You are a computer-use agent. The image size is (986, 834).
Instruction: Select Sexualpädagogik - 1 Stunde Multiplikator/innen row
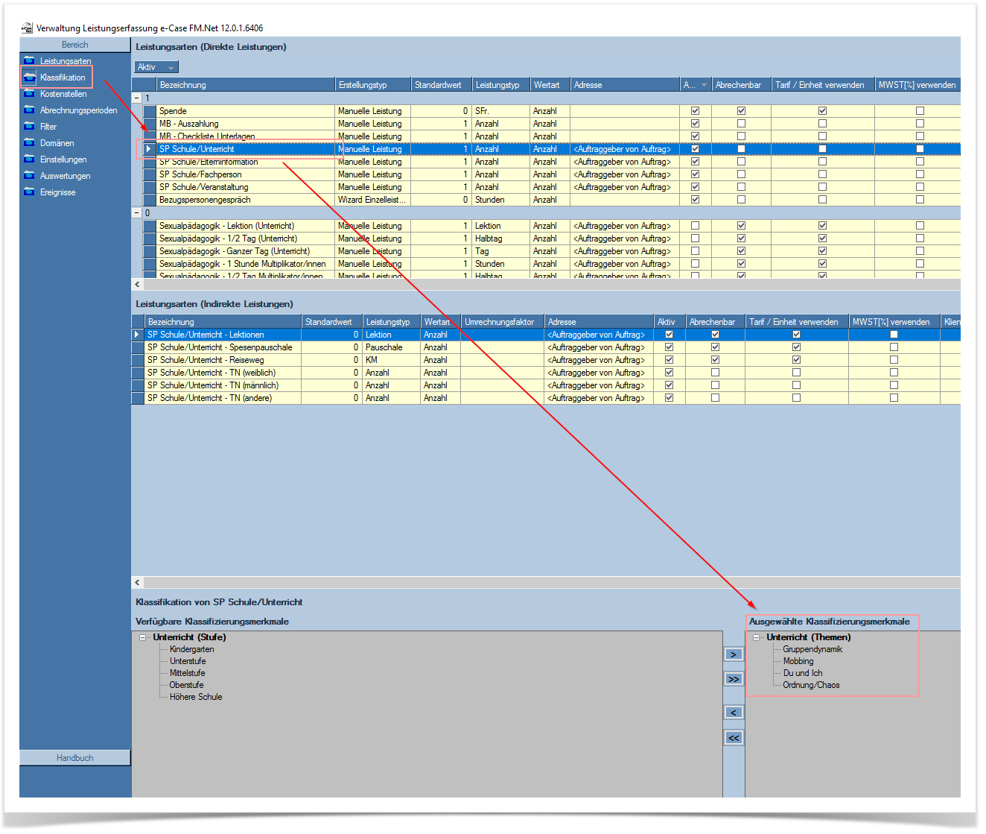click(551, 264)
